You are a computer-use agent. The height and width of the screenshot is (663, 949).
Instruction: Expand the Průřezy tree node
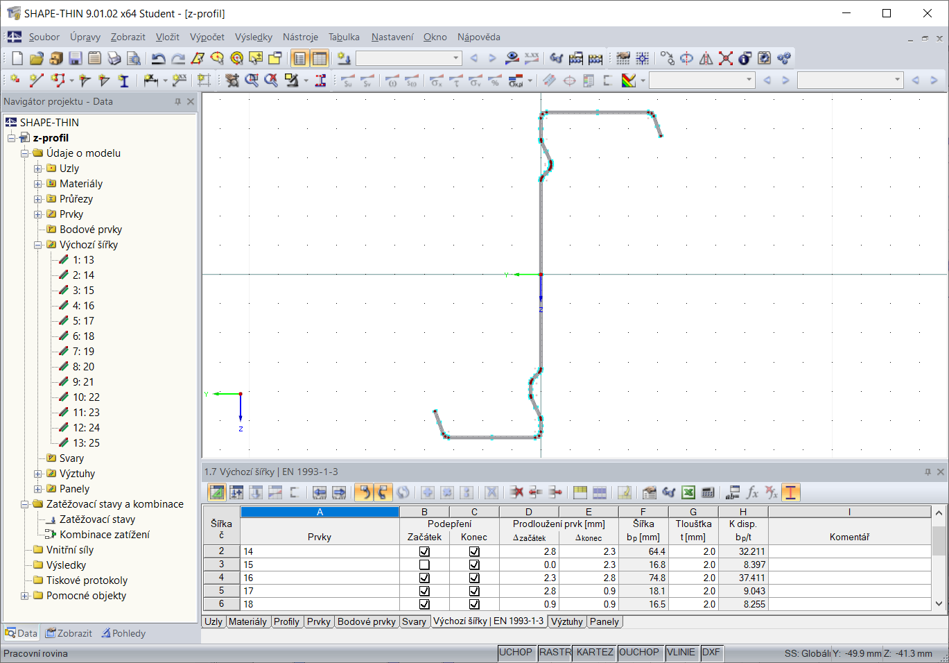pos(38,199)
